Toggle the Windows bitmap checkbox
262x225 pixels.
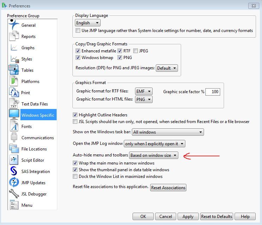click(x=78, y=57)
